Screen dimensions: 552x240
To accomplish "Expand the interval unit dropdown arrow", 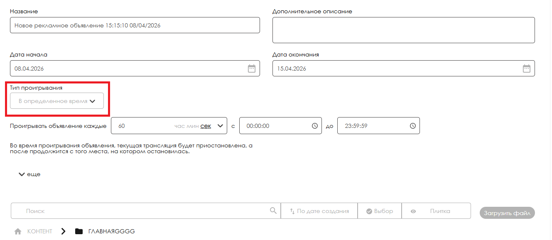I will point(221,126).
